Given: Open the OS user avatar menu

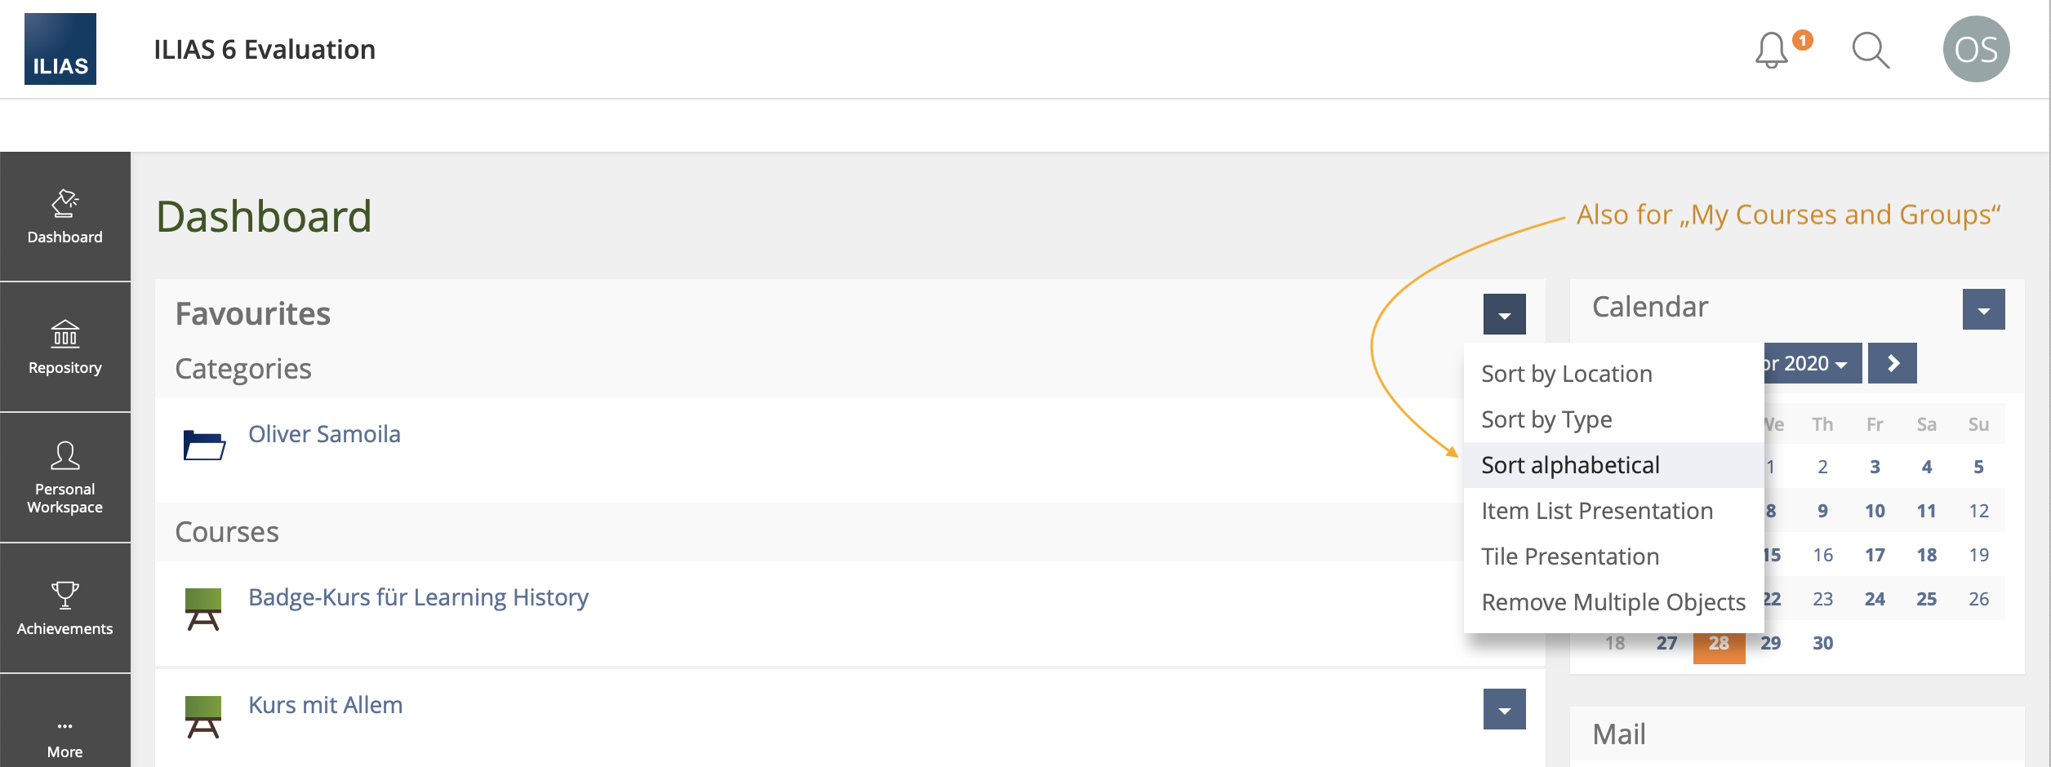Looking at the screenshot, I should point(1976,49).
